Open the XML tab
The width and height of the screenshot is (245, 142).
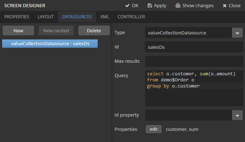click(x=104, y=17)
